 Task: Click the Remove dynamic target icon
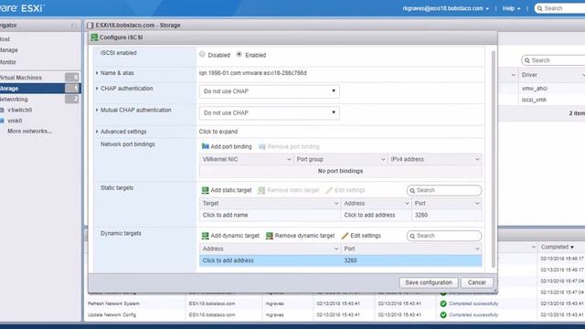coord(270,236)
